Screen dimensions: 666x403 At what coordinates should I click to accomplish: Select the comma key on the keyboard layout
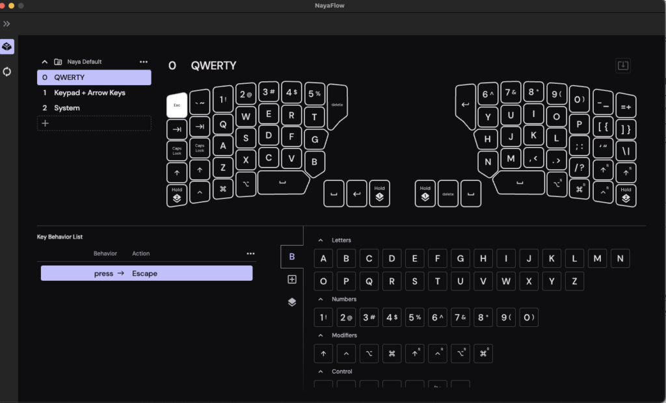[534, 158]
